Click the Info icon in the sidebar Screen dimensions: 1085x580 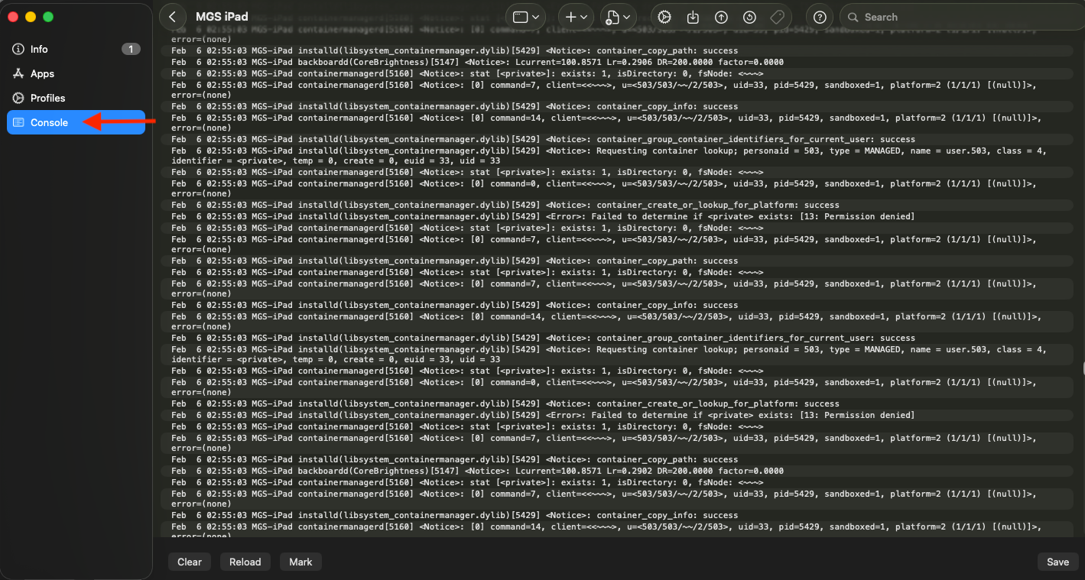coord(18,49)
